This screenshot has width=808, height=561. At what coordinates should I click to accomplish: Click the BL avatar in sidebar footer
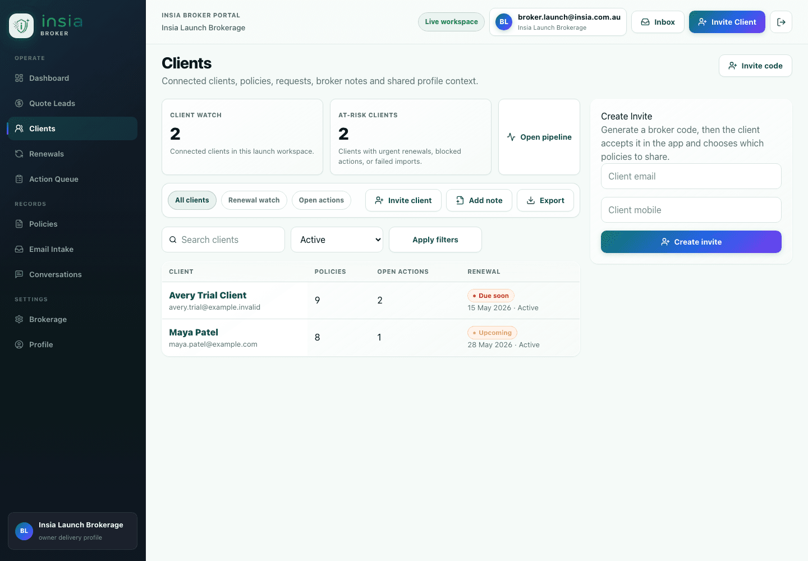24,531
